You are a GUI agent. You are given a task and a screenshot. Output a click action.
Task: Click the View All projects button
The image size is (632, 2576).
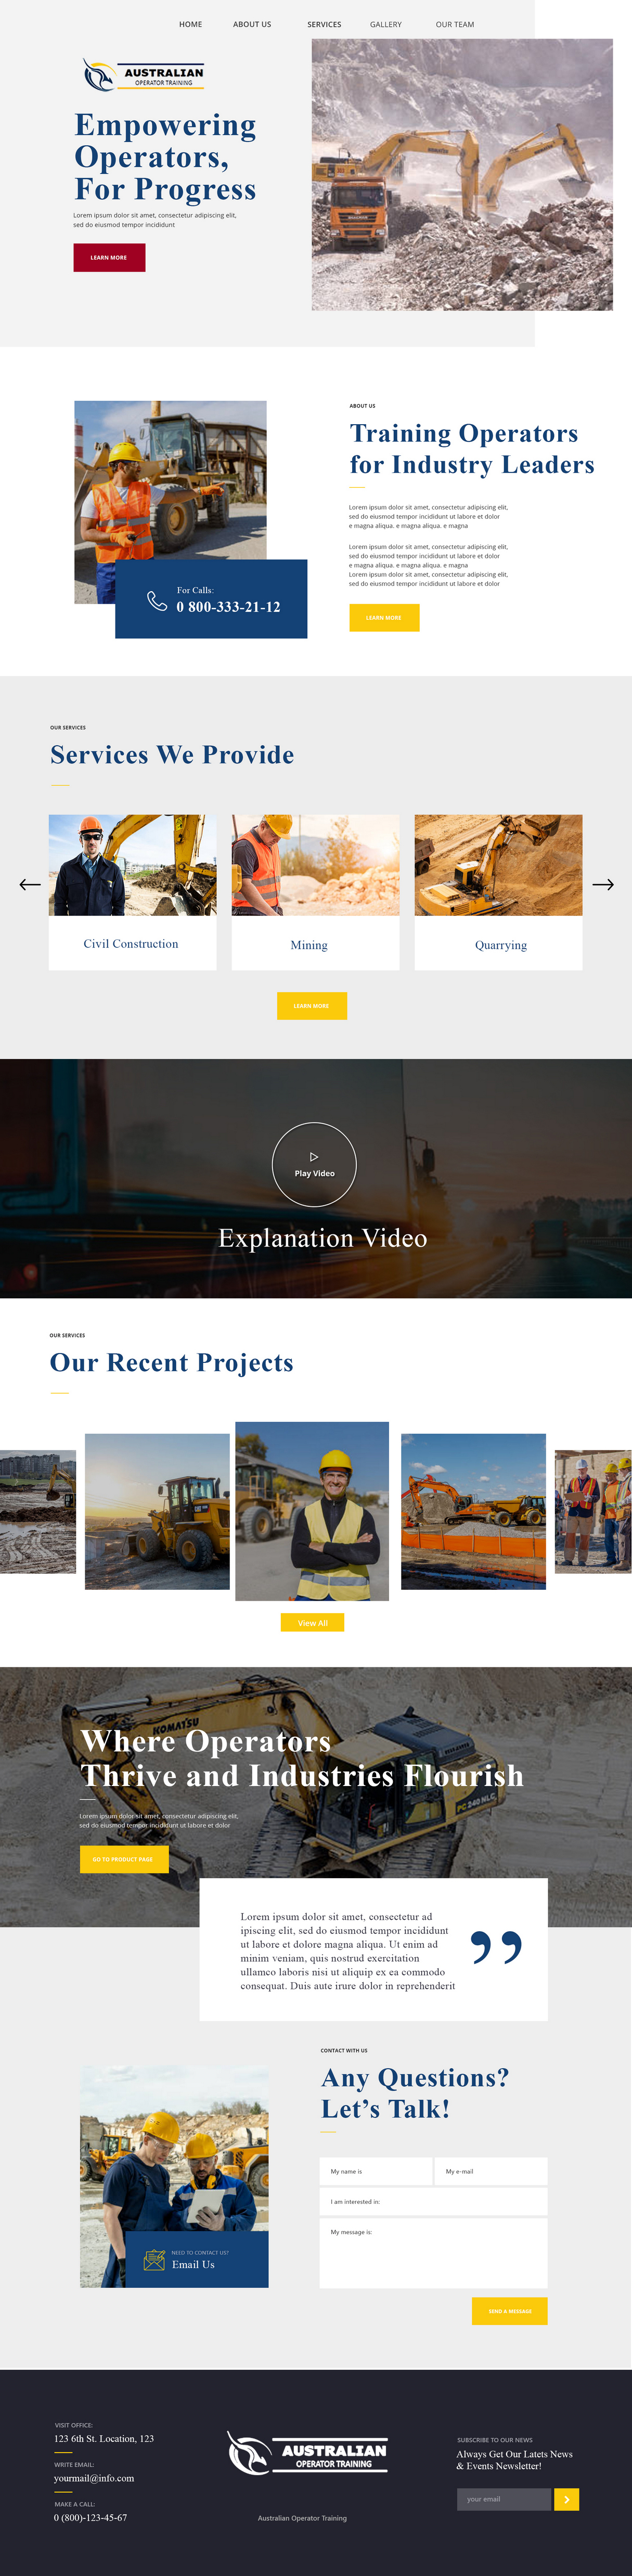312,1622
